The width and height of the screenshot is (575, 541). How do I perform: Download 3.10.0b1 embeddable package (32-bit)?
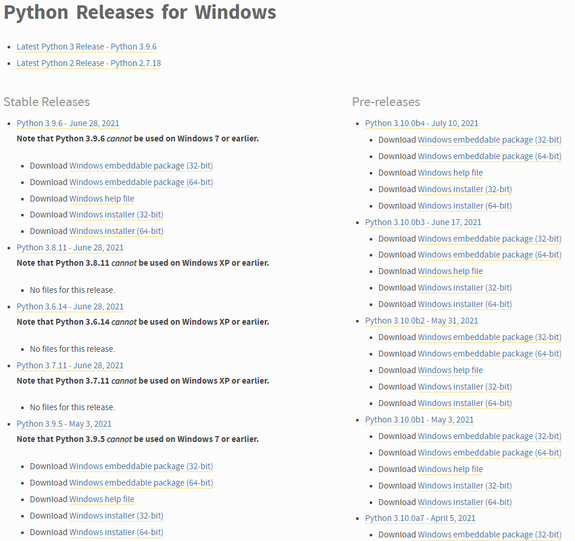click(489, 436)
